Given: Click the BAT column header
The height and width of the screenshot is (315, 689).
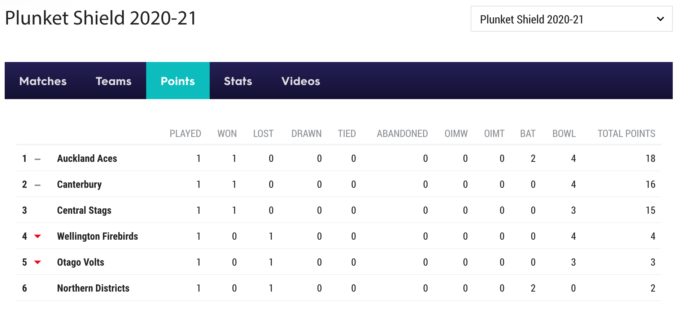Looking at the screenshot, I should (528, 134).
